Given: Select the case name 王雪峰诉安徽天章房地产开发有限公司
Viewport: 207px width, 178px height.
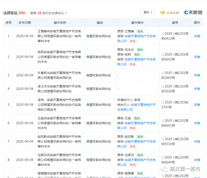Looking at the screenshot, I should 59,36.
